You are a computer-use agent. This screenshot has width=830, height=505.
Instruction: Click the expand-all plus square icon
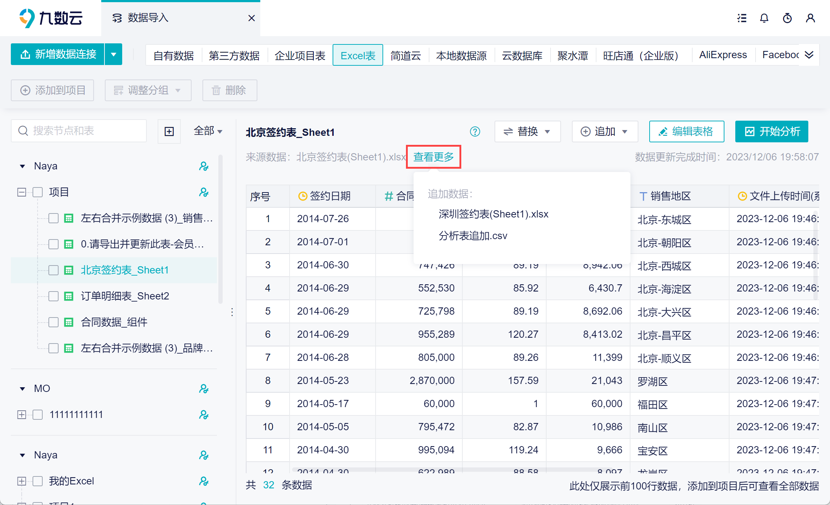point(169,131)
